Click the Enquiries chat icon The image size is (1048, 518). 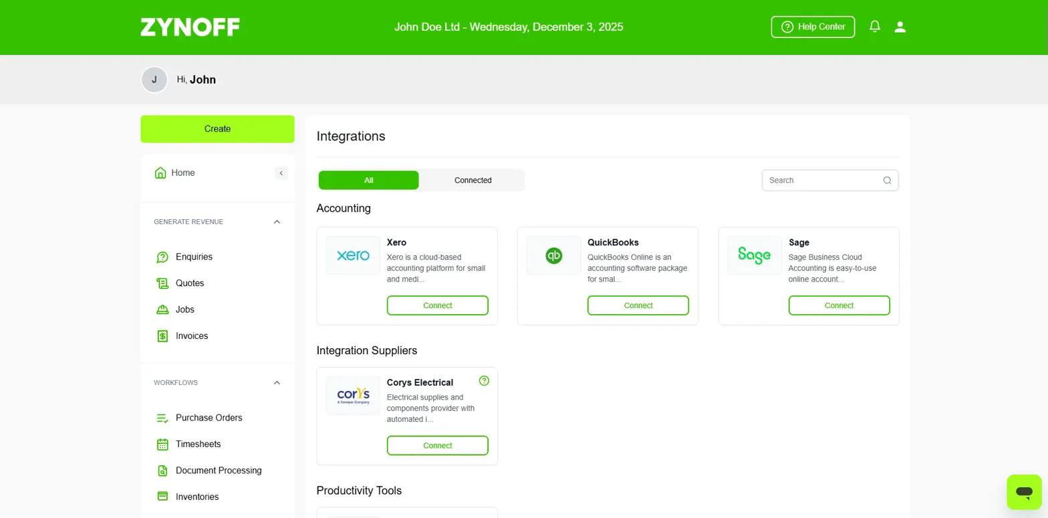coord(162,257)
